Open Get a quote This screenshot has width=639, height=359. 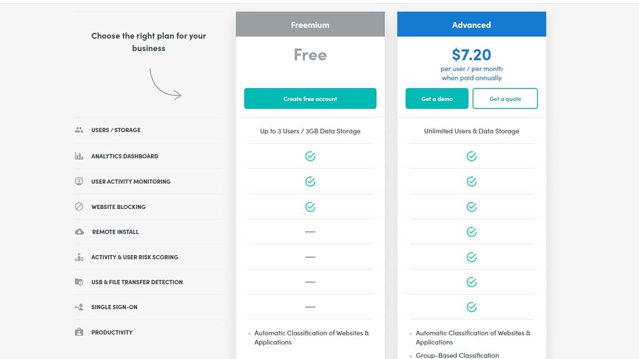tap(505, 98)
